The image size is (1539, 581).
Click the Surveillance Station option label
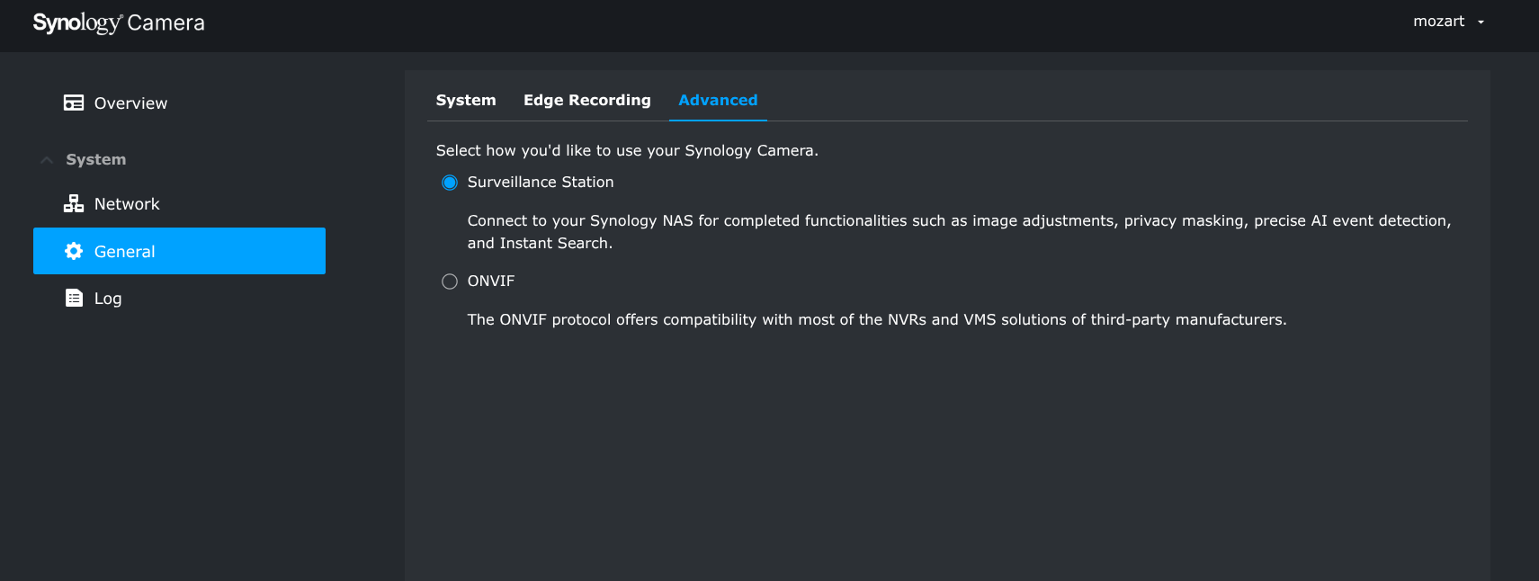(x=541, y=182)
